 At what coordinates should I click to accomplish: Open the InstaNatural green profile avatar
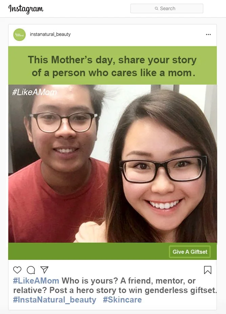pos(19,35)
